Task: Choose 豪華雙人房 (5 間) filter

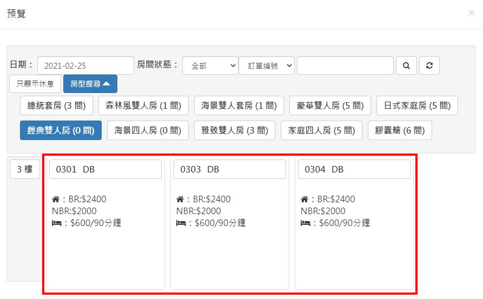Action: (x=330, y=105)
